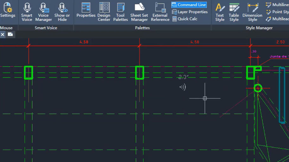Activate the Smart Voice tool
Viewport: 289px width, 162px height.
(x=27, y=12)
